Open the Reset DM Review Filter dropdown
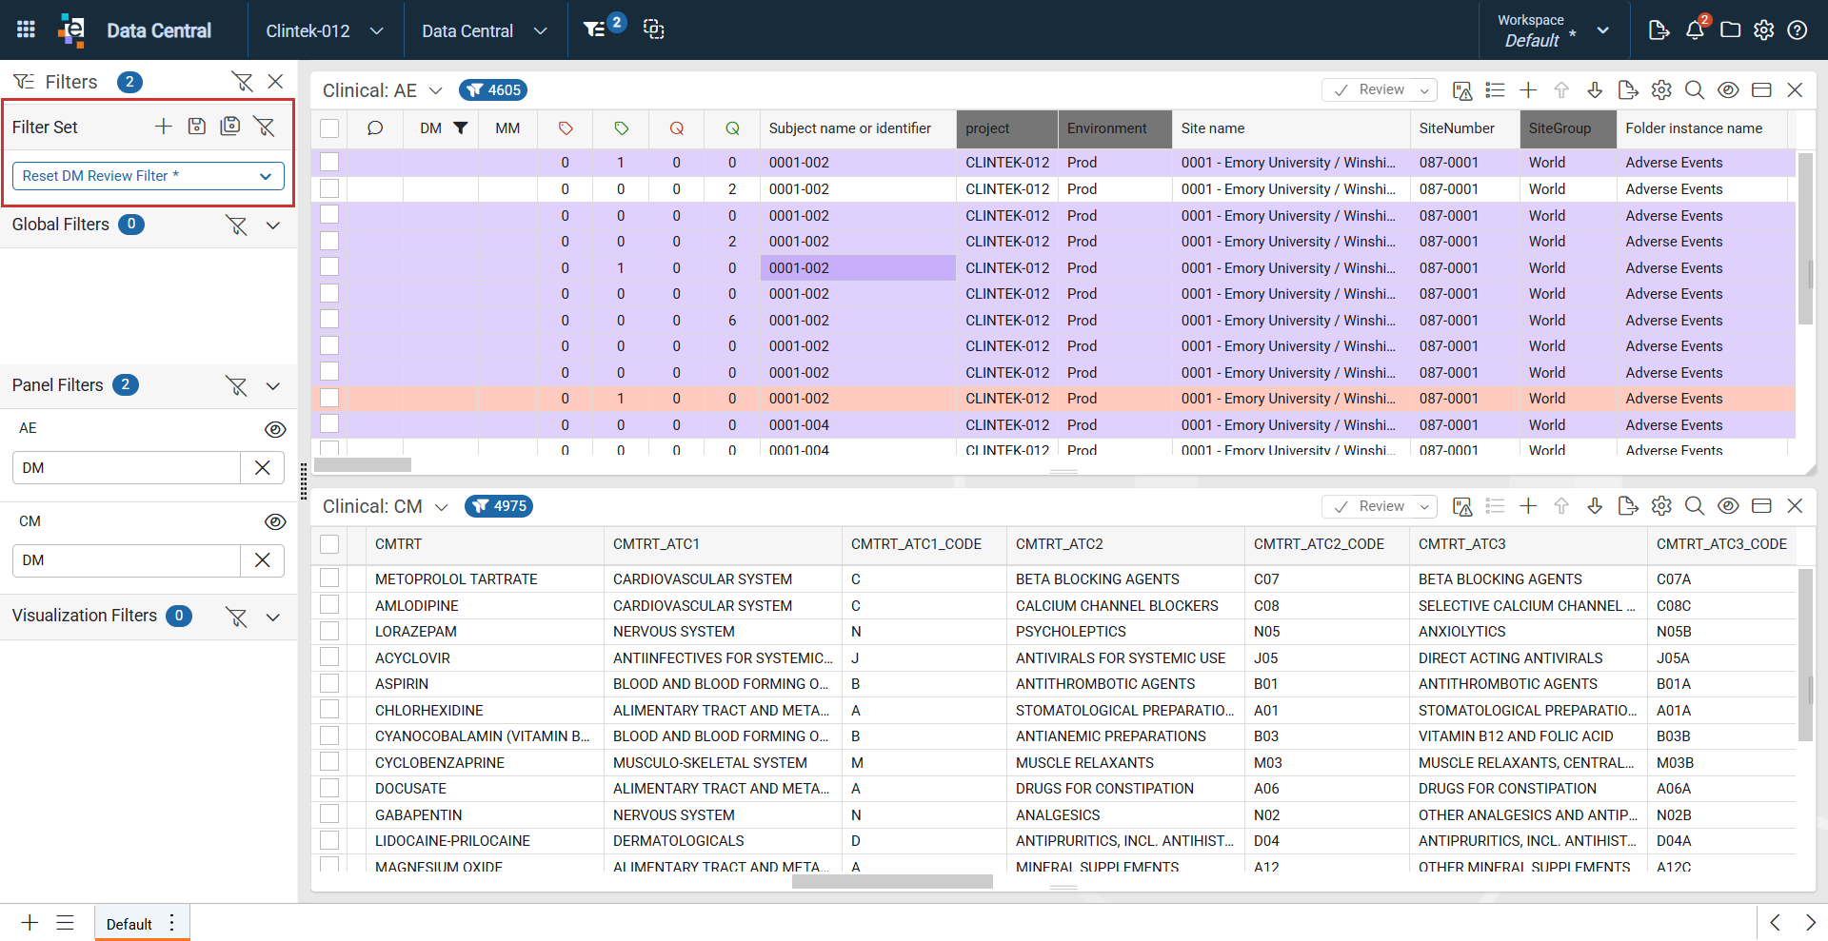 click(x=149, y=176)
